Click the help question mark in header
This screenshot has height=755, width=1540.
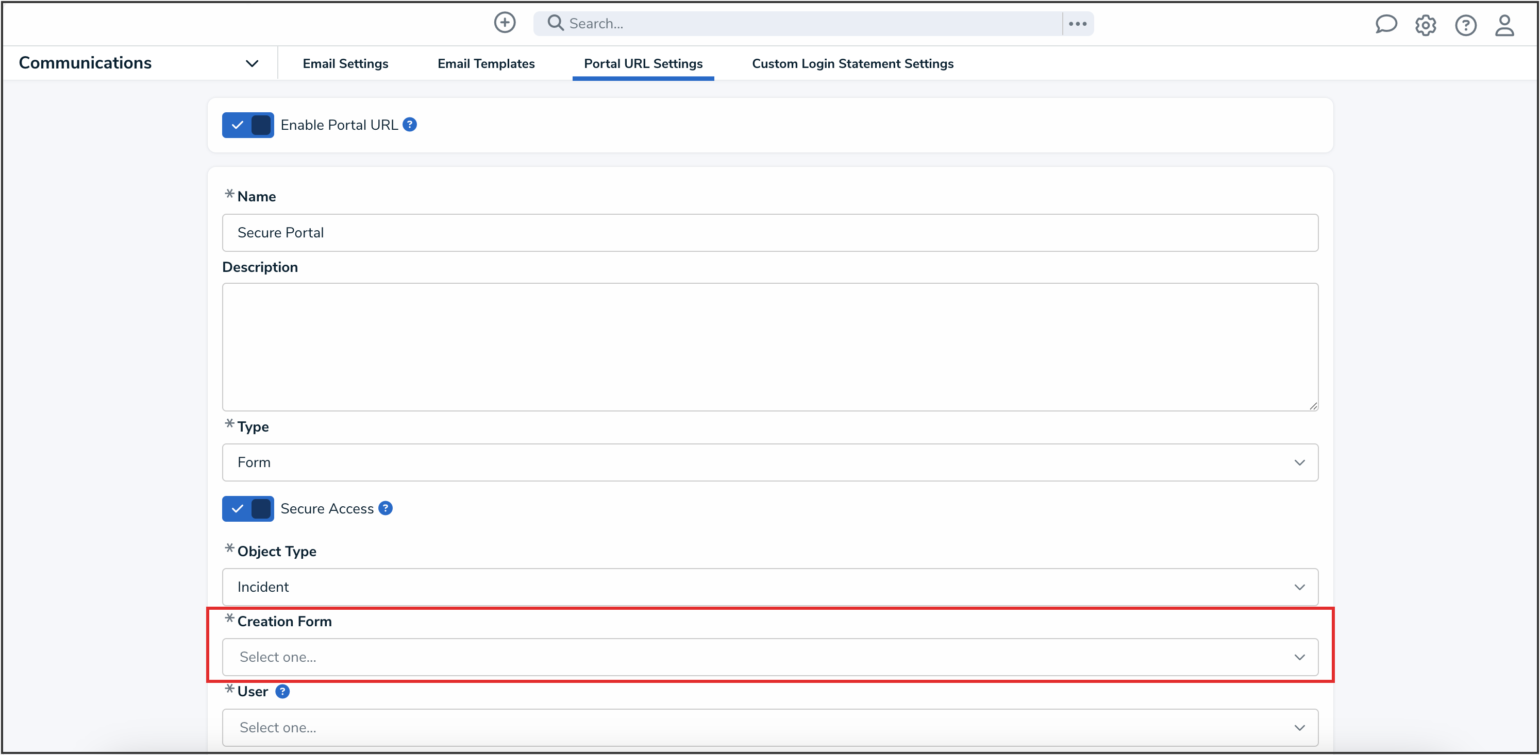click(1465, 25)
